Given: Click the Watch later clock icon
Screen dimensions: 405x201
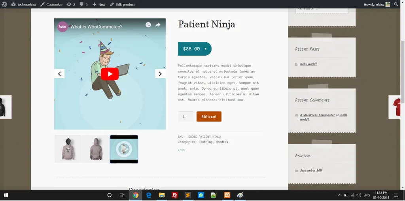Looking at the screenshot, I should point(148,24).
